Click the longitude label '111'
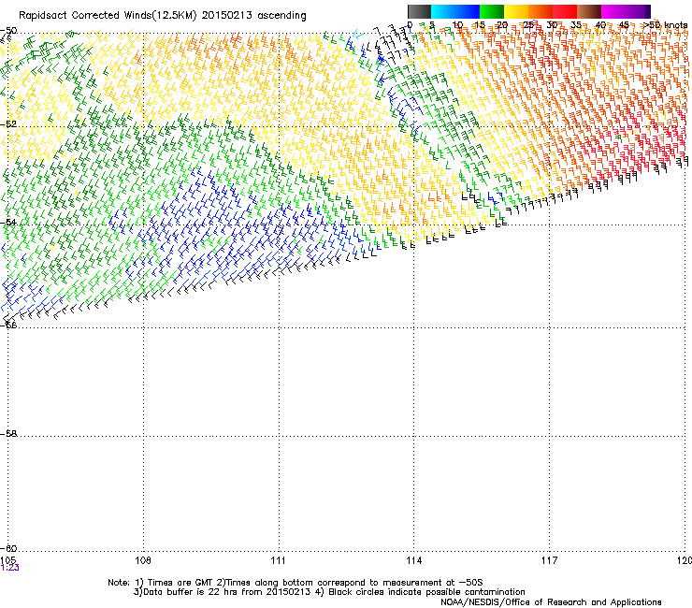 278,560
